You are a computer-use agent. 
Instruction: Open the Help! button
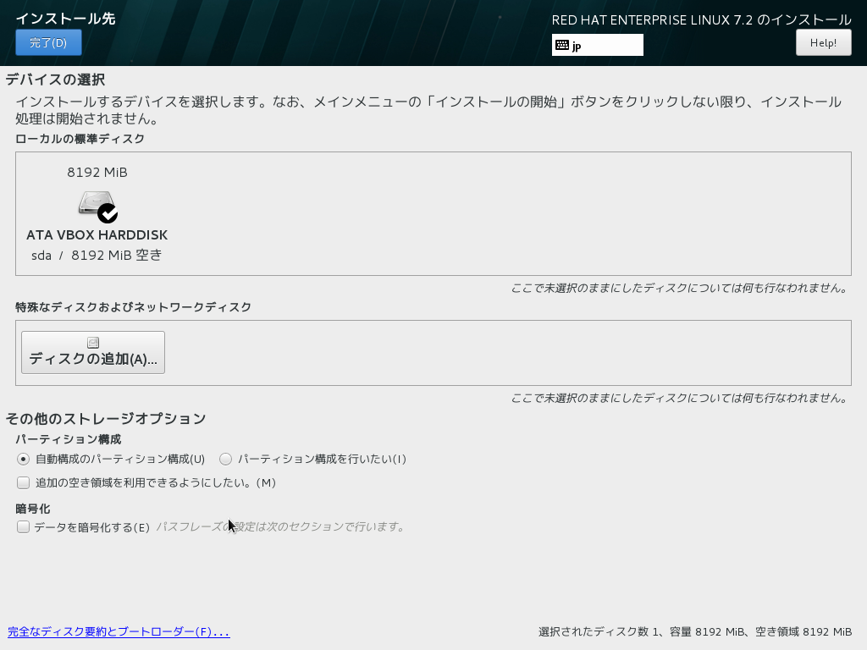click(x=823, y=42)
